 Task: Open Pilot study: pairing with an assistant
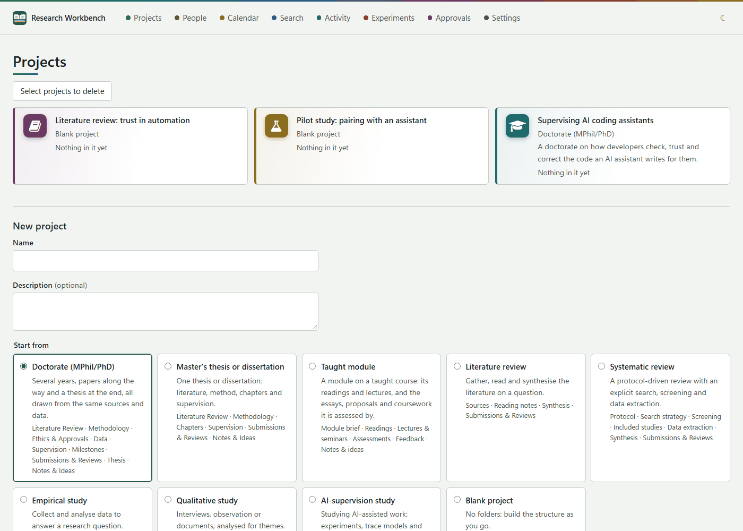[x=361, y=121]
